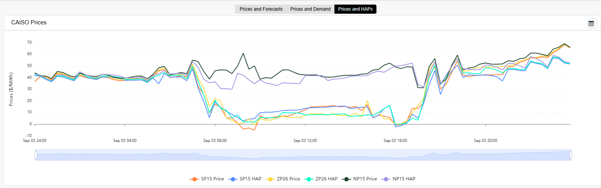601x188 pixels.
Task: Click the Sep 03 20:00 axis label
Action: (x=485, y=140)
